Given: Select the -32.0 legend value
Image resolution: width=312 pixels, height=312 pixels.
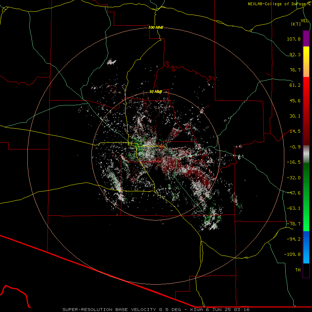Looking at the screenshot, I should 294,178.
